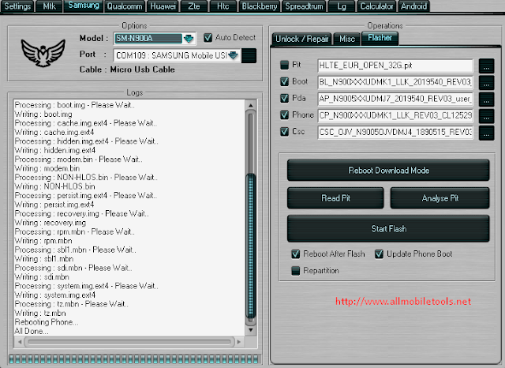The width and height of the screenshot is (505, 368).
Task: Browse for Phone file
Action: pyautogui.click(x=486, y=116)
